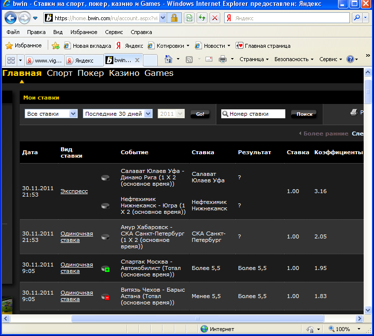Image resolution: width=374 pixels, height=336 pixels.
Task: Go to bwin Спорт section
Action: pos(60,73)
